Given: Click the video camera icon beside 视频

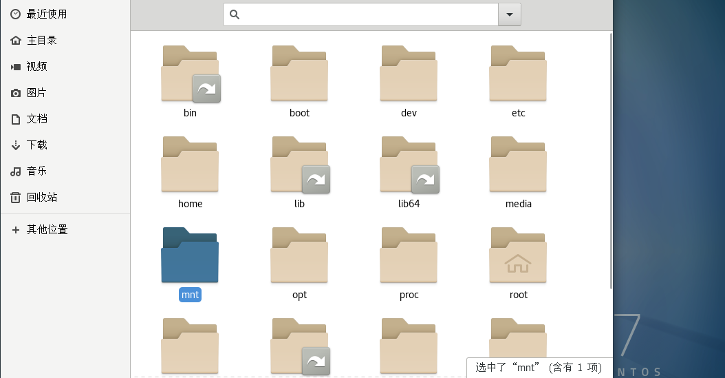Looking at the screenshot, I should 16,67.
